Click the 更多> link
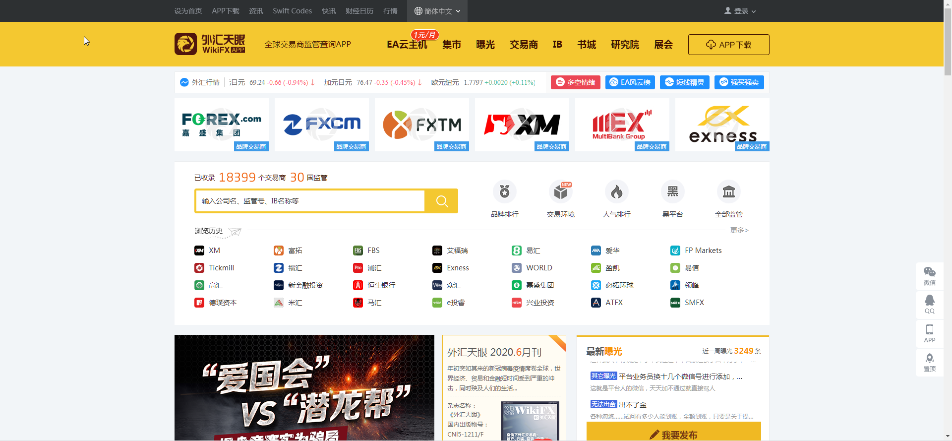The width and height of the screenshot is (952, 441). pyautogui.click(x=739, y=230)
